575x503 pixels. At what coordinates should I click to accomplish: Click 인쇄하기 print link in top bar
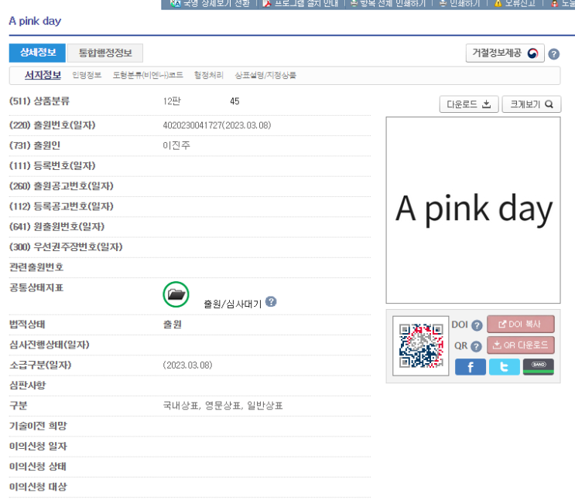[x=460, y=4]
